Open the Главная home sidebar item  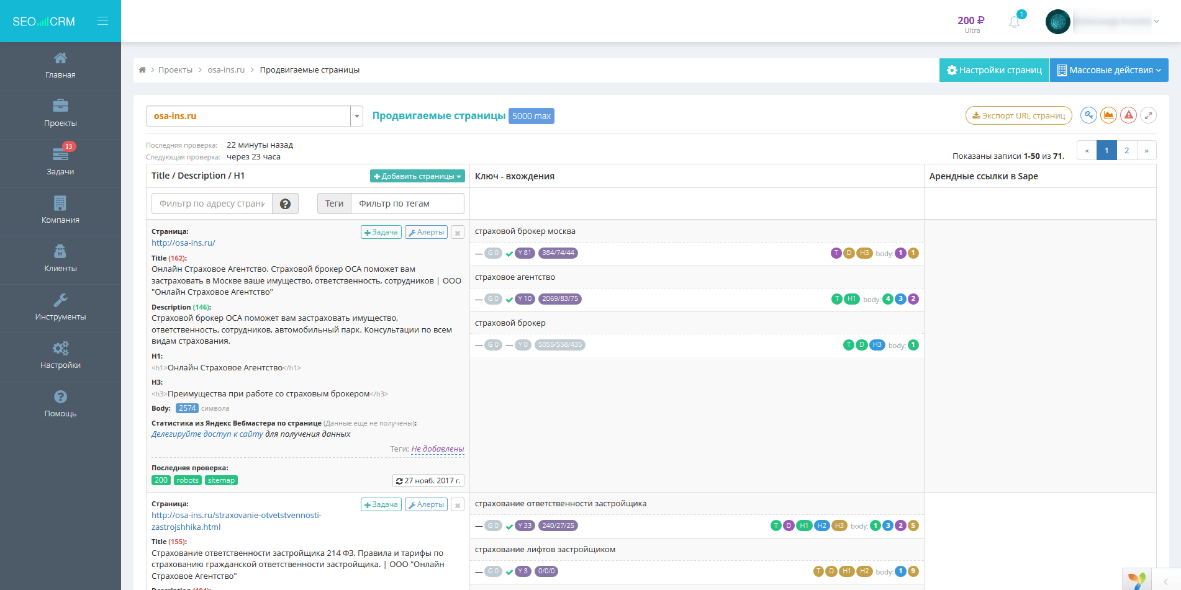pos(60,66)
